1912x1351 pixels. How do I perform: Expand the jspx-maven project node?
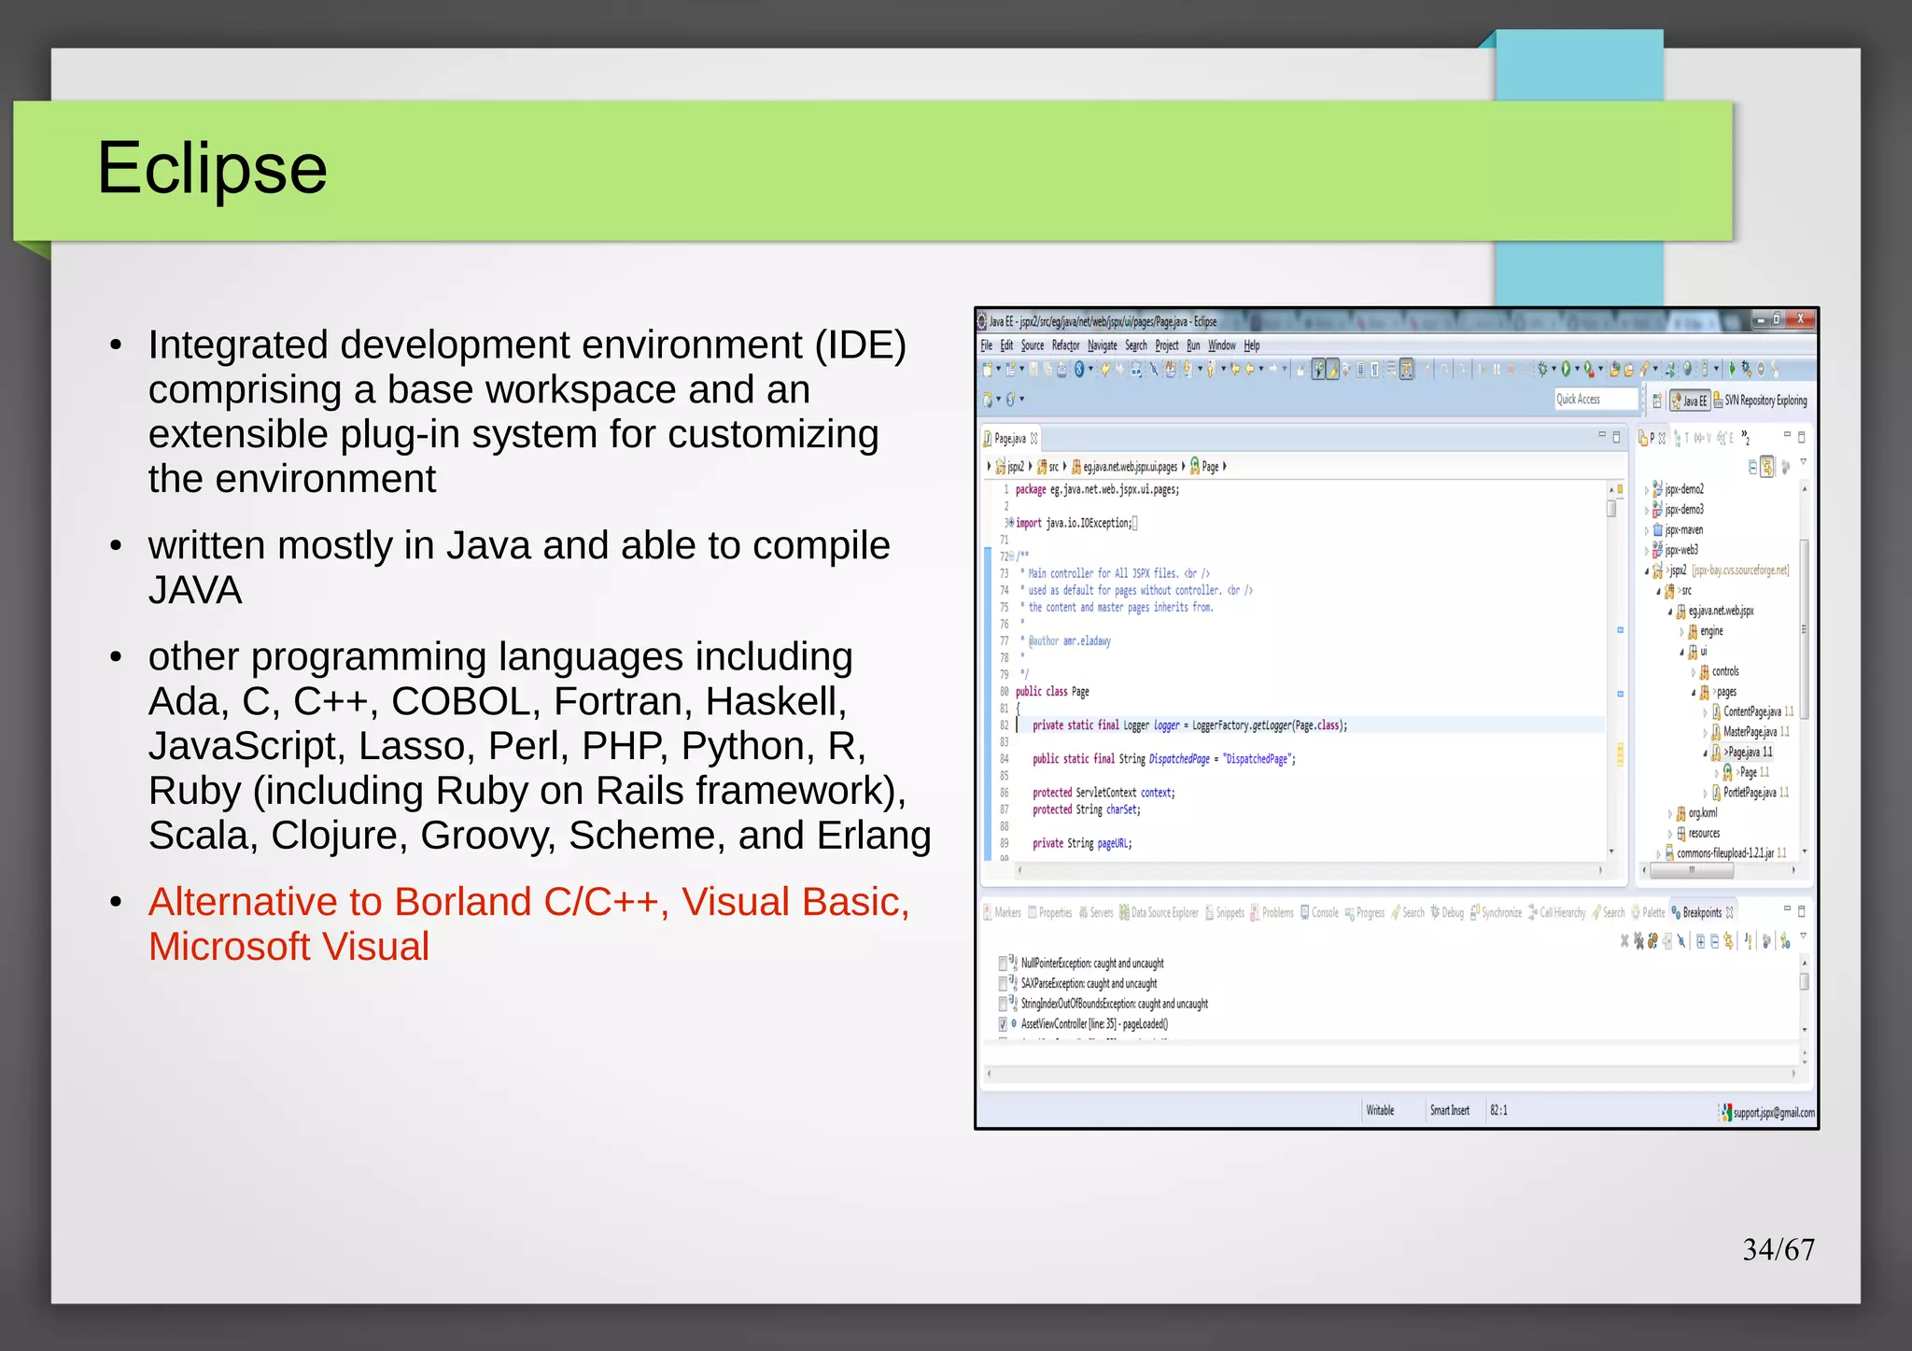[x=1647, y=530]
